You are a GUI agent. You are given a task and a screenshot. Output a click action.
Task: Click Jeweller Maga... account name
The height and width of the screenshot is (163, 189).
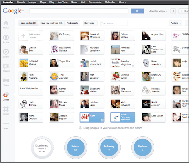158,11
